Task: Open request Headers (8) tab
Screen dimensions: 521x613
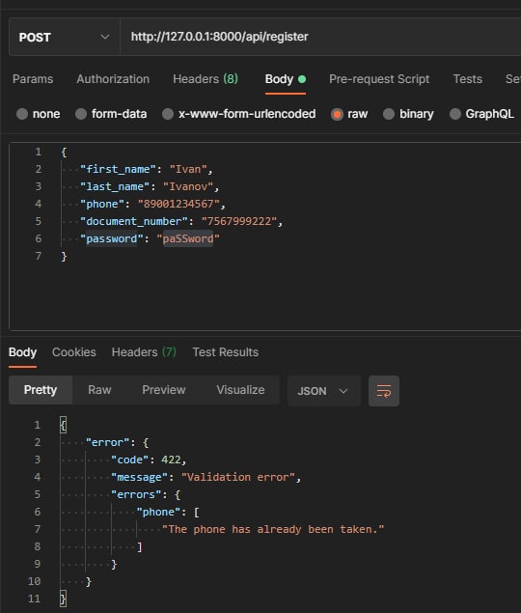Action: point(206,79)
